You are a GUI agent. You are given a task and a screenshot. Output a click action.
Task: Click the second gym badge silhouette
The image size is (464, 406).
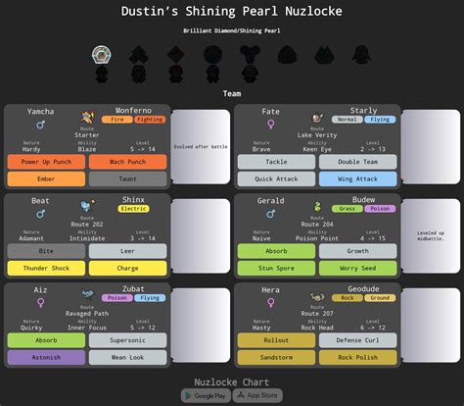click(x=139, y=55)
